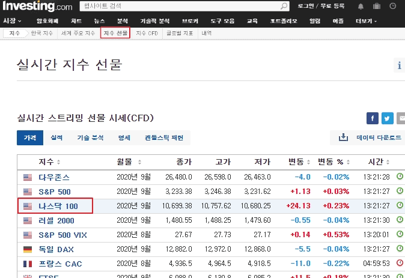Click US flag in 나스닥 100 row
The height and width of the screenshot is (278, 405).
28,206
